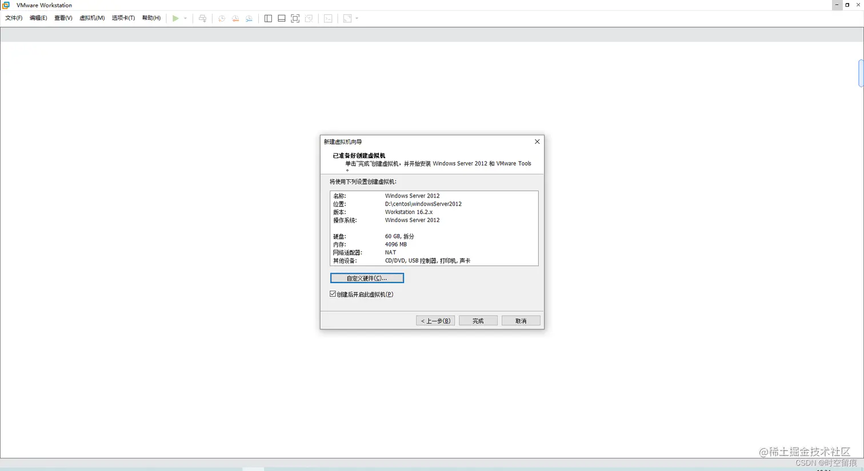Click the take snapshot icon
This screenshot has height=471, width=864.
pyautogui.click(x=222, y=18)
